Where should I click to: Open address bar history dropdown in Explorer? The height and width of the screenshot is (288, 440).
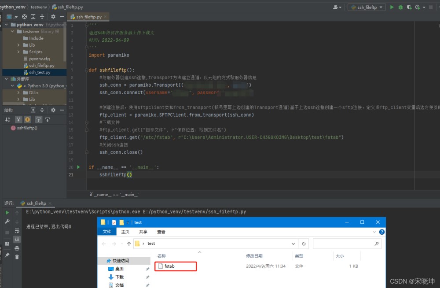[293, 244]
